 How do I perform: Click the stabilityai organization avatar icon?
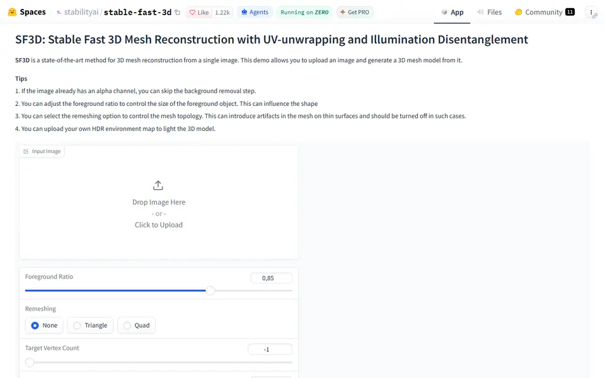59,13
